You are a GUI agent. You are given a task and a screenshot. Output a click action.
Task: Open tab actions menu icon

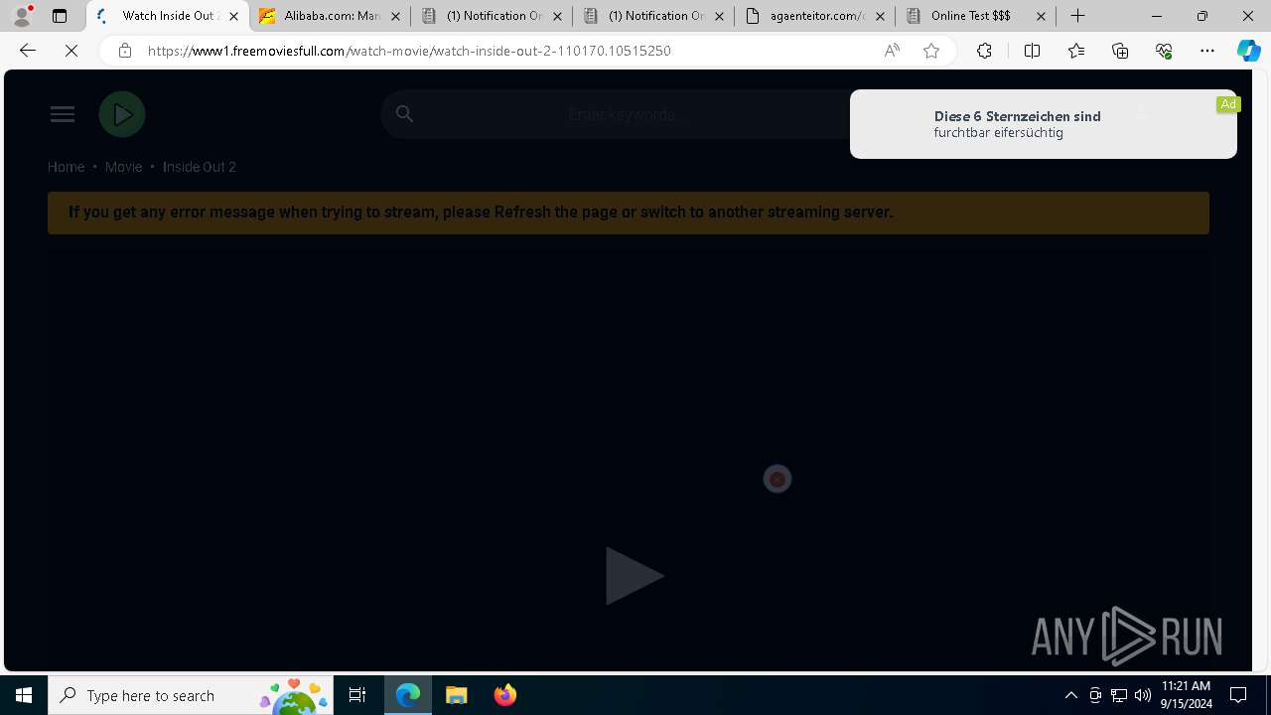click(60, 16)
